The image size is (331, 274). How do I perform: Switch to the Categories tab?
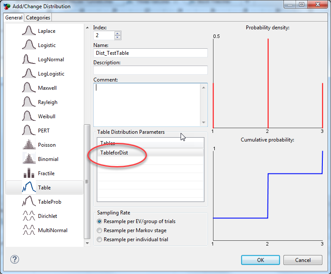(x=38, y=18)
